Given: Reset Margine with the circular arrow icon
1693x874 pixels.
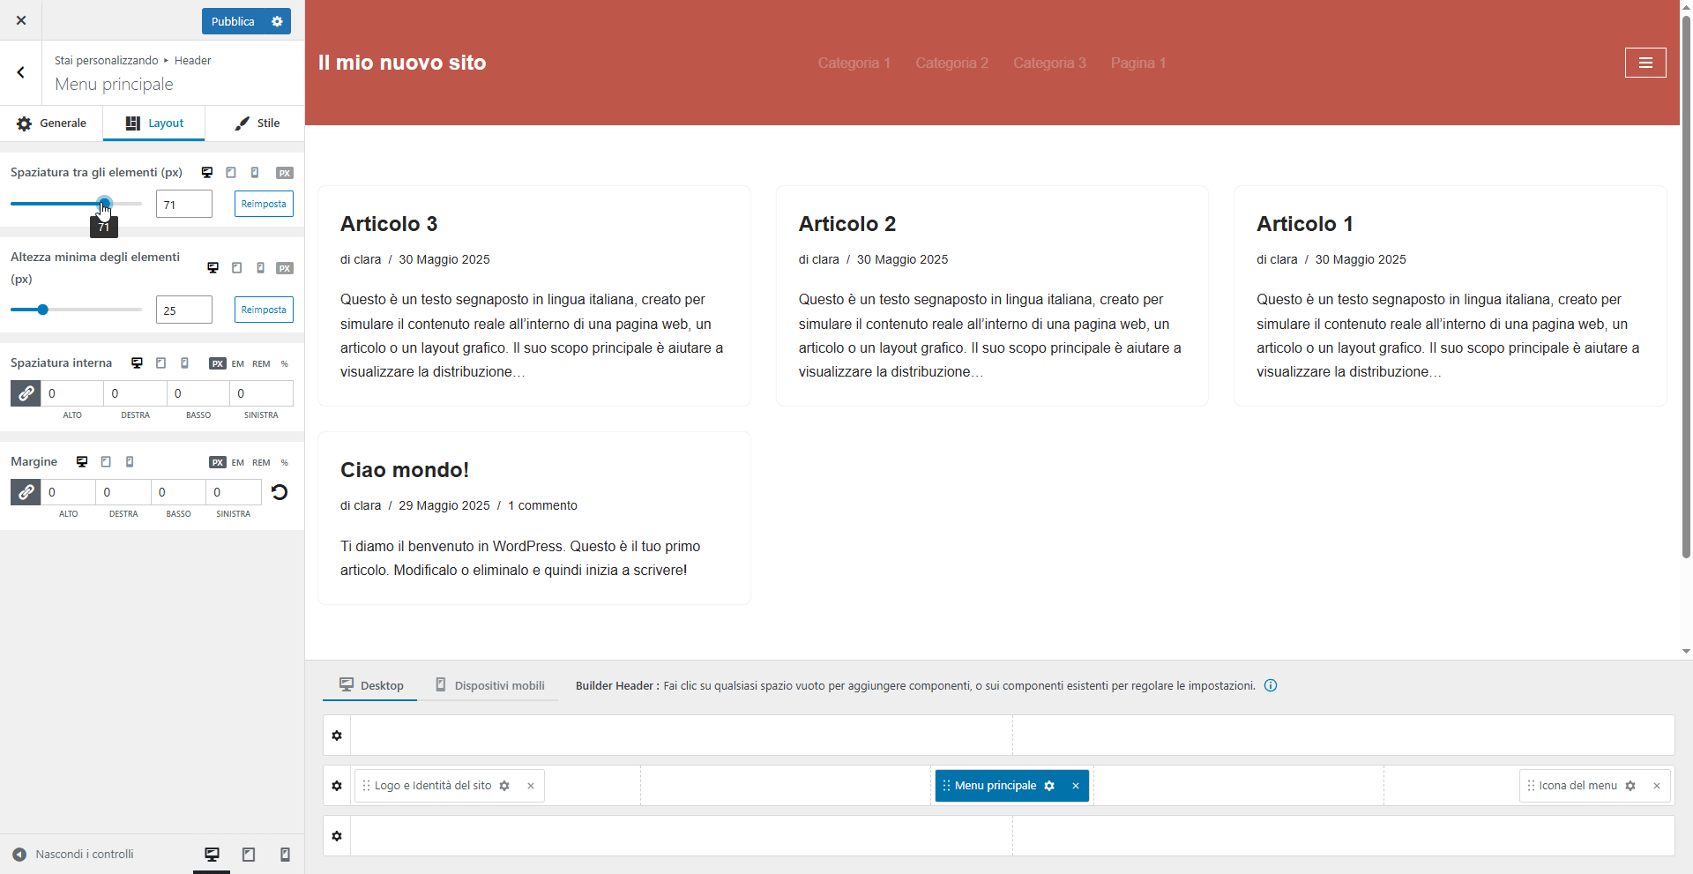Looking at the screenshot, I should click(x=280, y=492).
